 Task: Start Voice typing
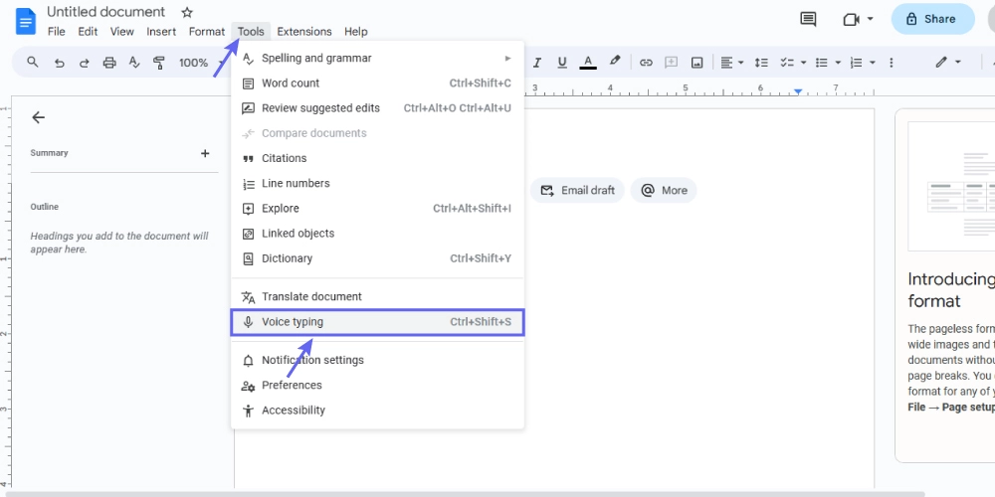(377, 322)
